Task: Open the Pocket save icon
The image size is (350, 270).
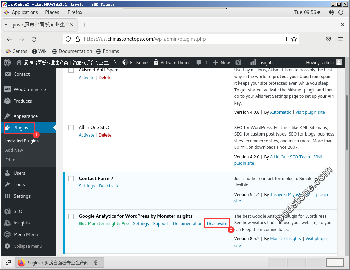Action: point(328,39)
